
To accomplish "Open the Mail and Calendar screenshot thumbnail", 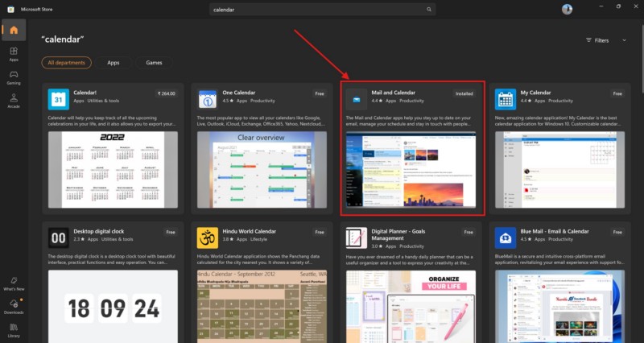I will (412, 170).
